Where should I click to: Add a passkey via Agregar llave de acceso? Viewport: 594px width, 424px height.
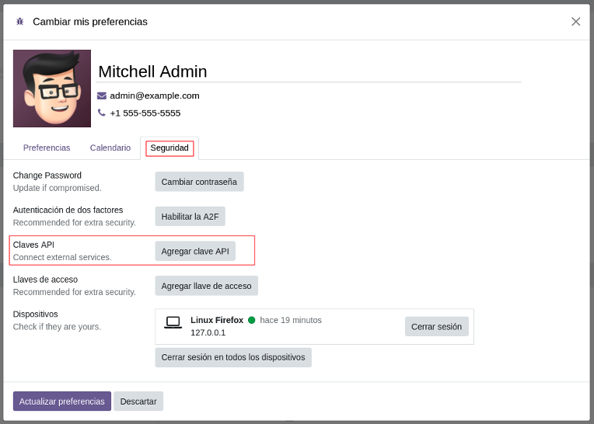pos(206,286)
